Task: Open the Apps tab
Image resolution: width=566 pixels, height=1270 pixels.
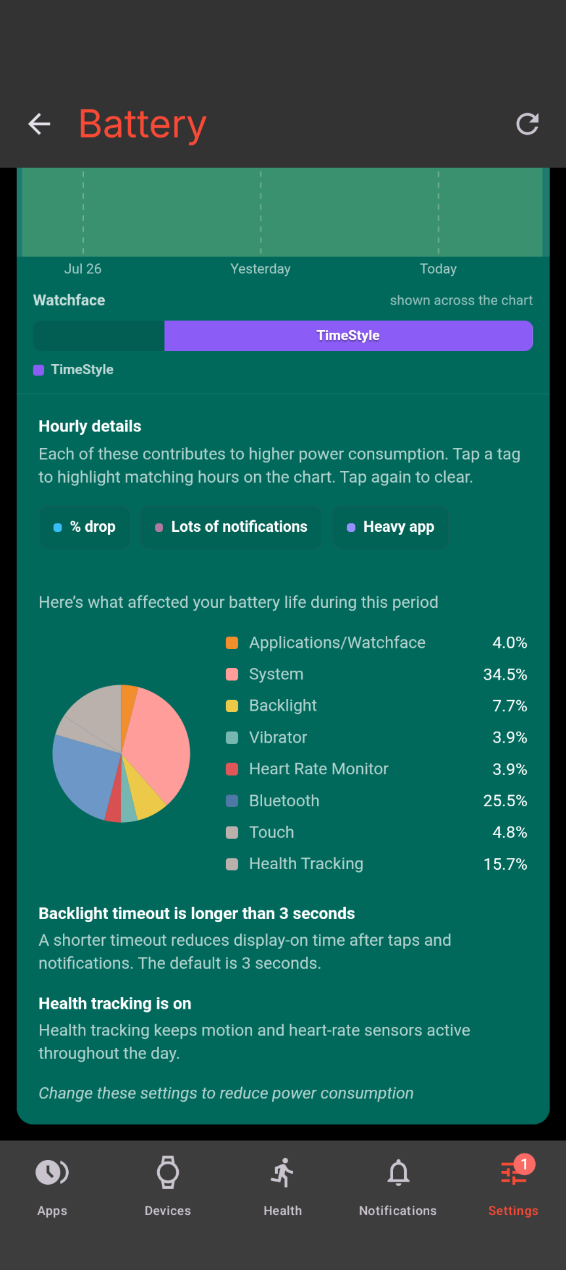Action: click(x=52, y=1187)
